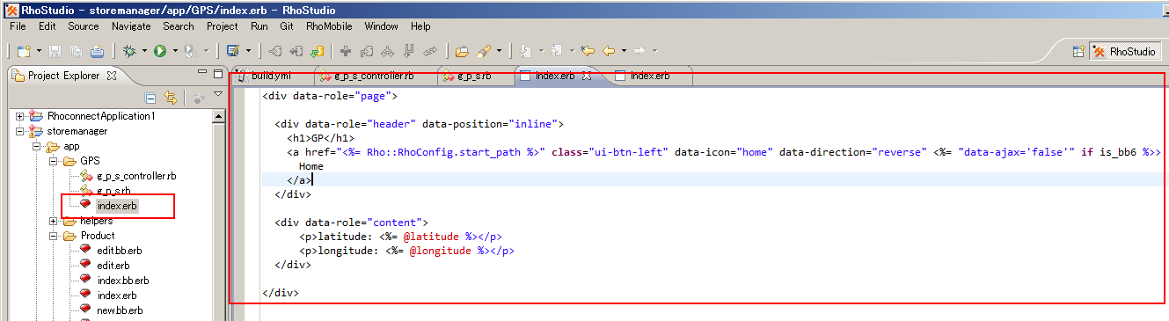Open the Project Explorer view menu triangle
1169x321 pixels.
pos(218,94)
